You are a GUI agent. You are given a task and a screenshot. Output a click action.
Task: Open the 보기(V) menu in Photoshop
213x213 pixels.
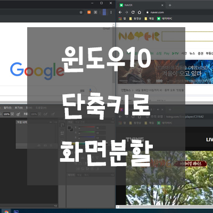coord(19,108)
